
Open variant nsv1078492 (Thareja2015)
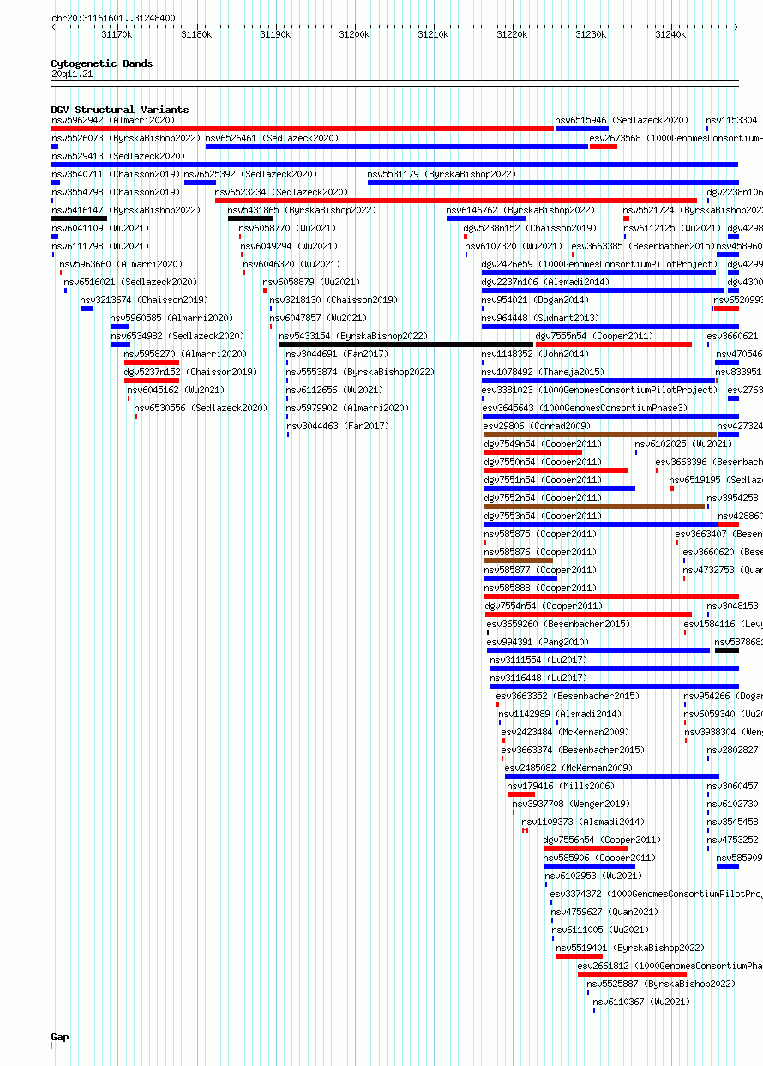(x=543, y=373)
